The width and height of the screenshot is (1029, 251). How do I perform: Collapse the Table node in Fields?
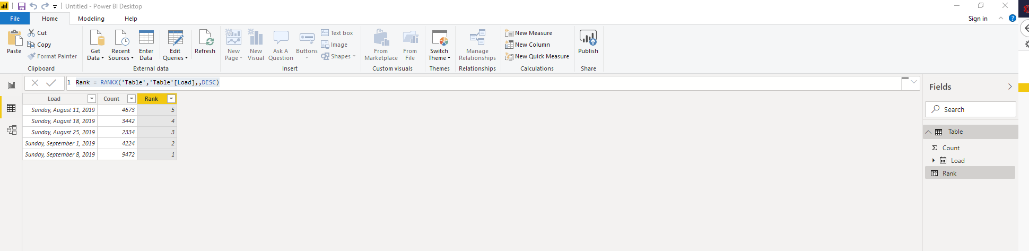pyautogui.click(x=928, y=132)
